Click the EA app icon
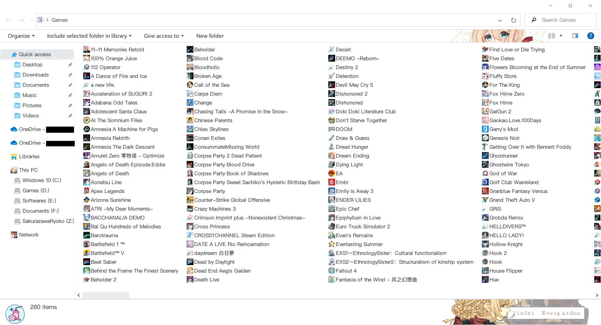Viewport: 601px width, 325px height. (x=331, y=174)
